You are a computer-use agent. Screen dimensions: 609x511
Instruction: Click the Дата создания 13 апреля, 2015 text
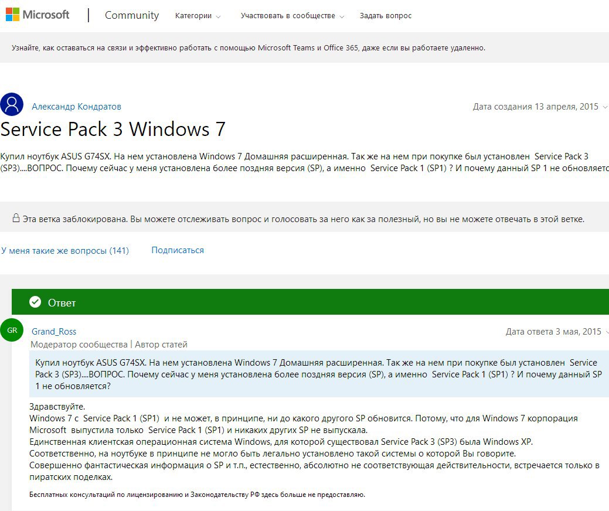[535, 107]
